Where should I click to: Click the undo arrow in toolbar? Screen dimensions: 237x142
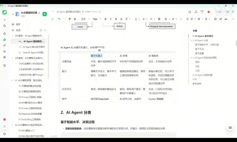click(59, 19)
